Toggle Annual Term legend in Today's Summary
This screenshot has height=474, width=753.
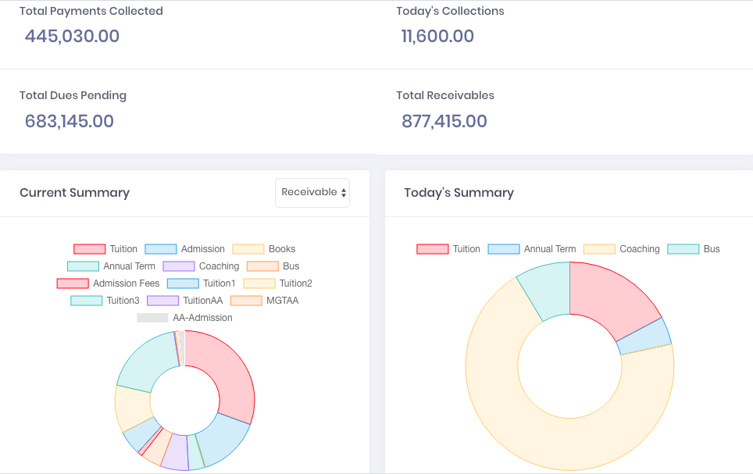tap(532, 249)
